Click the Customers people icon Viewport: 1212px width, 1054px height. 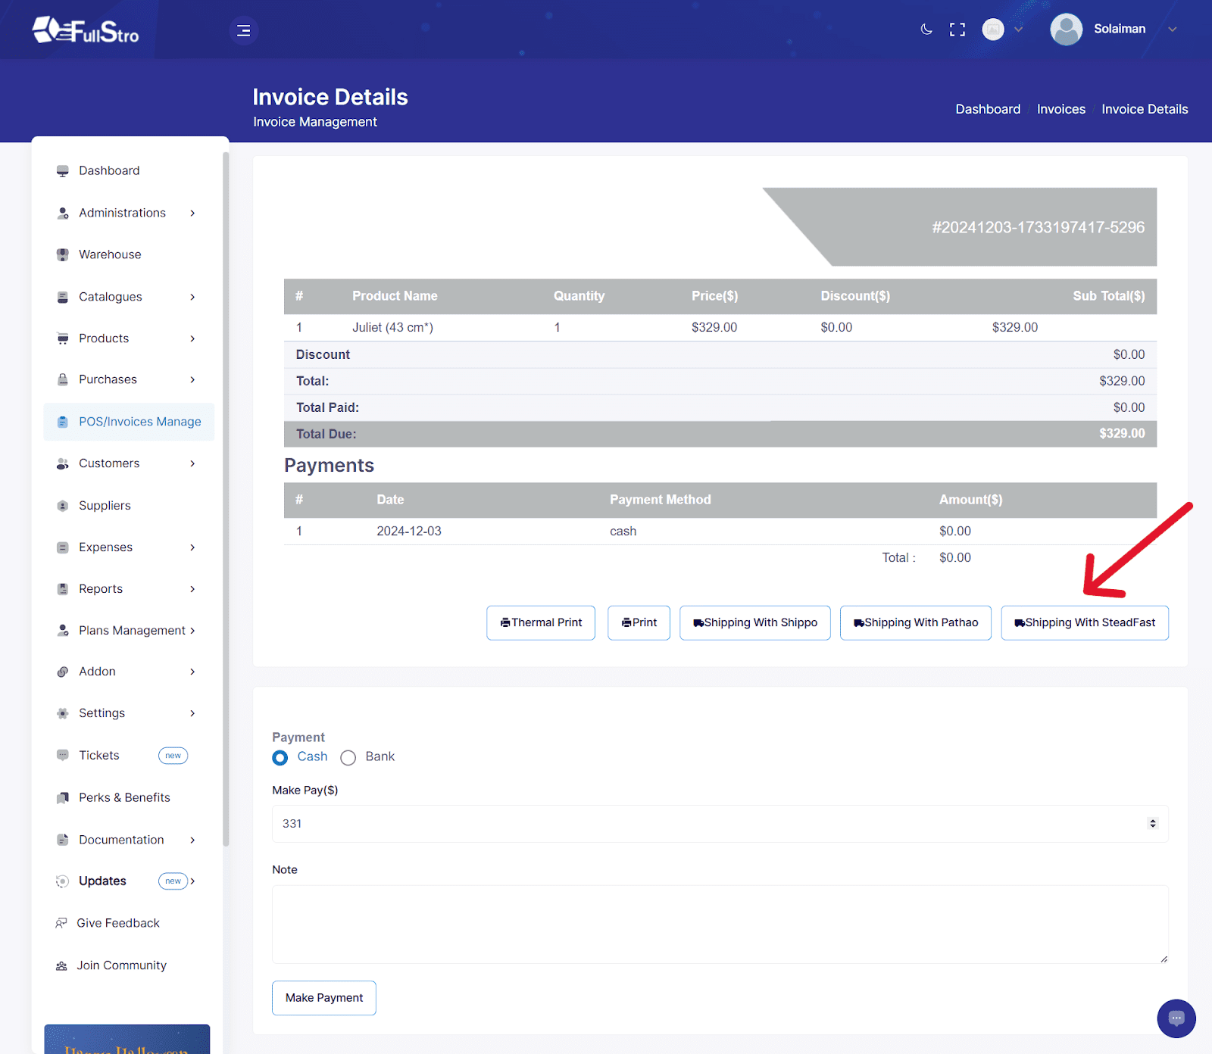point(63,463)
